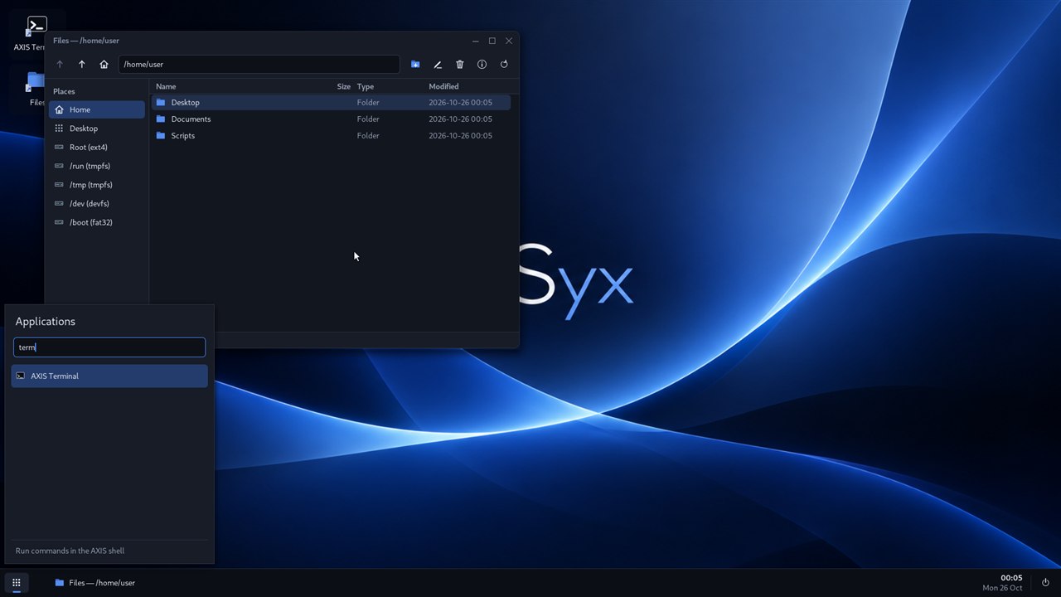The width and height of the screenshot is (1061, 597).
Task: Sort by the Name column header
Action: coord(166,86)
